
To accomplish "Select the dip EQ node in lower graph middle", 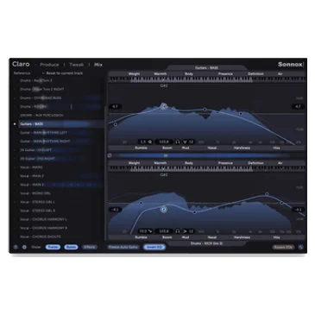I will coord(195,212).
